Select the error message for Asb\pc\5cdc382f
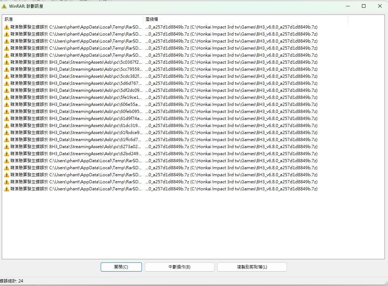 [x=76, y=76]
